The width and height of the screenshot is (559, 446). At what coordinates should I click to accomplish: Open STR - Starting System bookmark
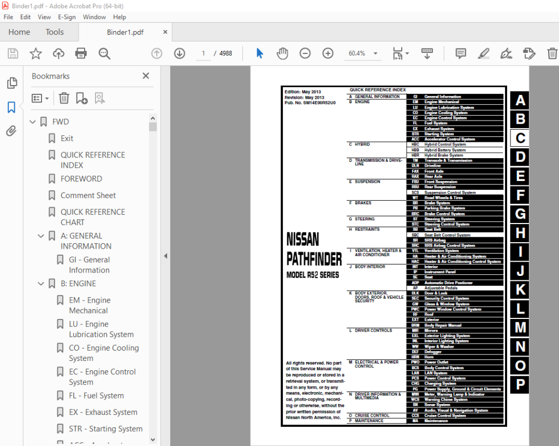click(x=105, y=429)
